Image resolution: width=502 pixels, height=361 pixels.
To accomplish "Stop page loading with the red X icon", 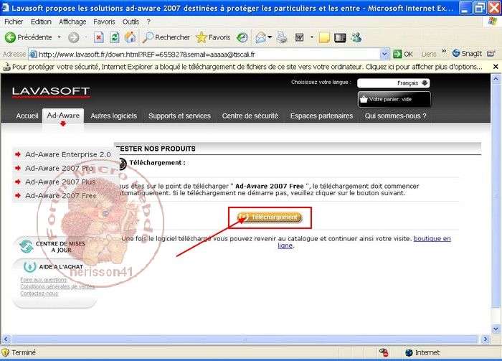I will pyautogui.click(x=99, y=37).
